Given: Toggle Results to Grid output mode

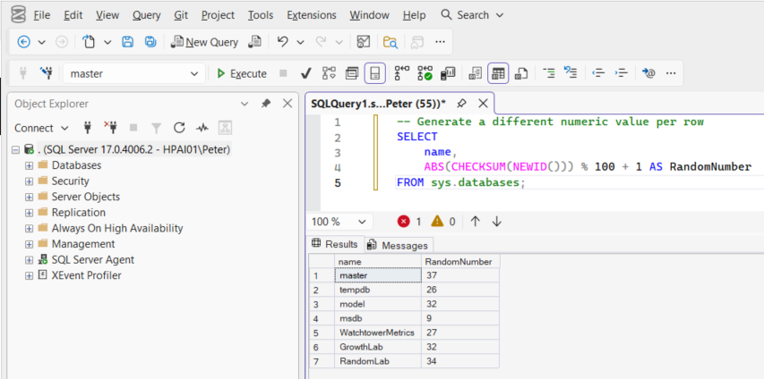Looking at the screenshot, I should click(498, 73).
